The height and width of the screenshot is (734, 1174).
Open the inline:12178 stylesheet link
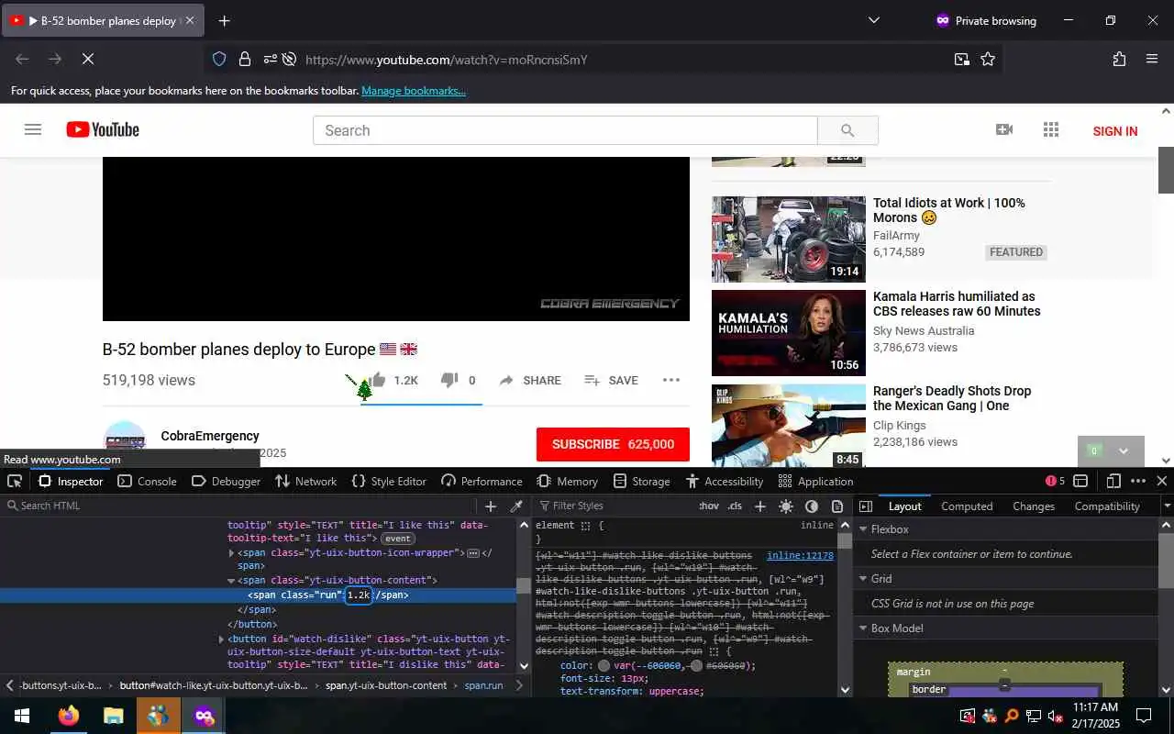(x=800, y=555)
